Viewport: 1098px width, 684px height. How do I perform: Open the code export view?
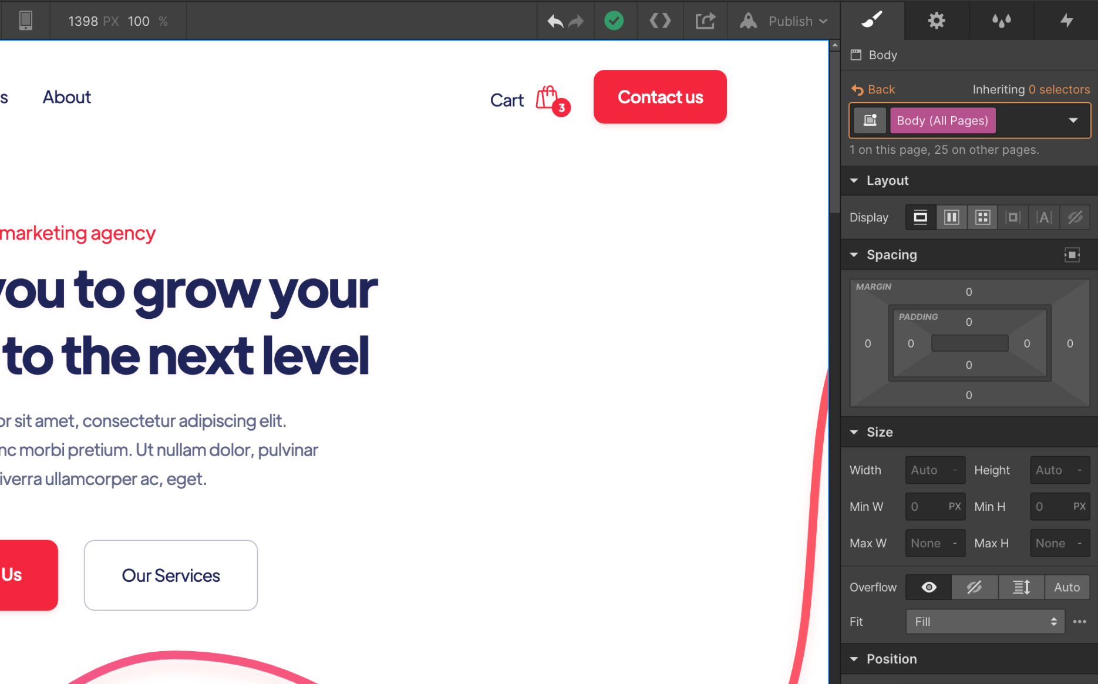[659, 21]
